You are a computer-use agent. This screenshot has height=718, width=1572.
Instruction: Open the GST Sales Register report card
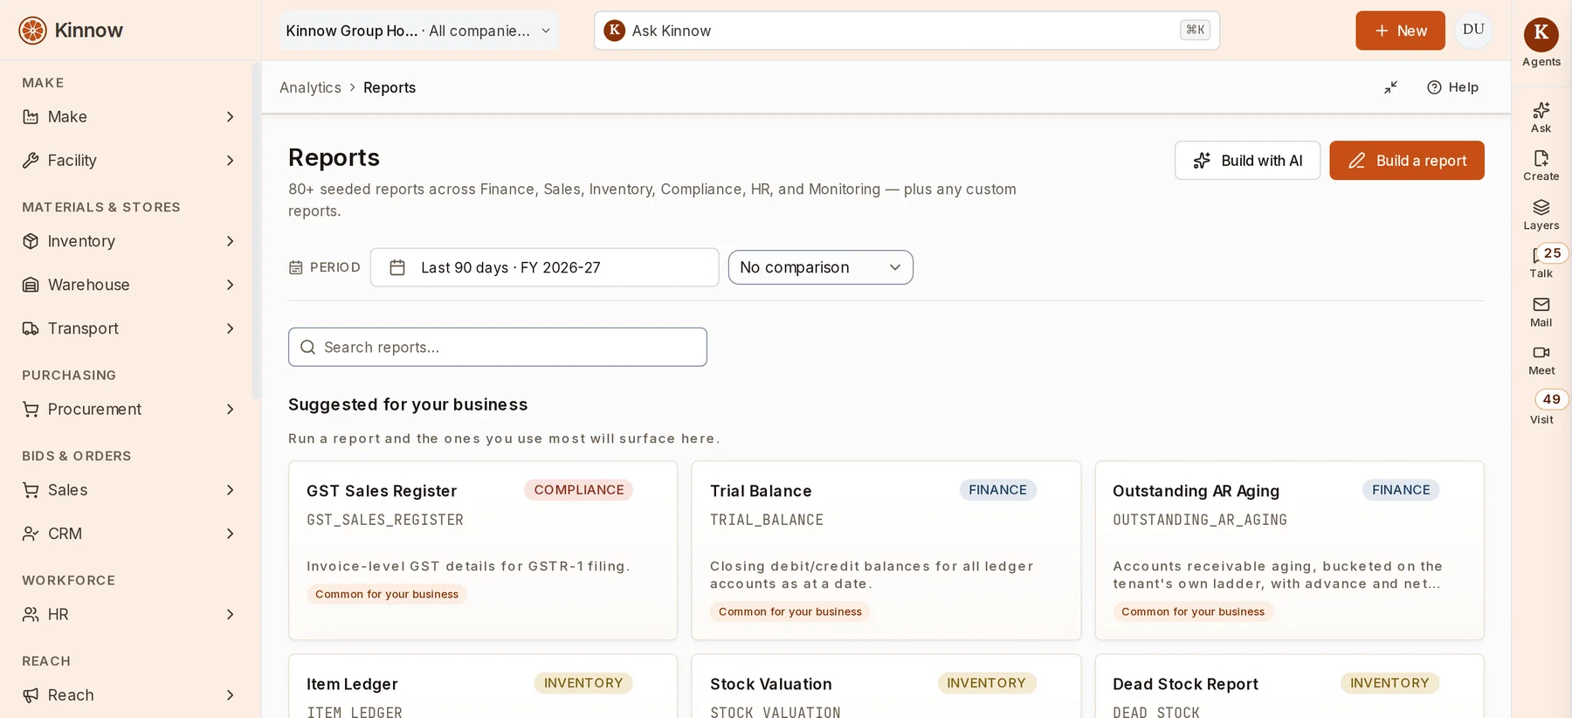click(483, 550)
